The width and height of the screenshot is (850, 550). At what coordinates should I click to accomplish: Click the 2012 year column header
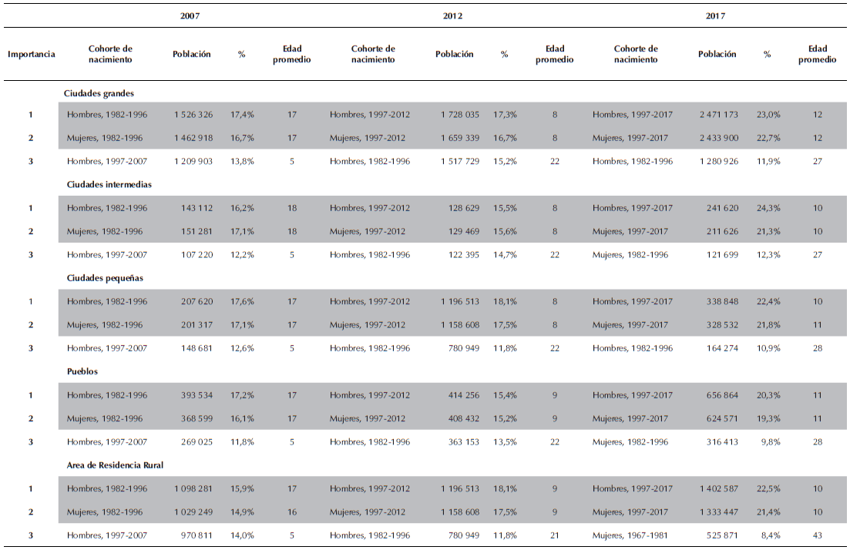453,15
